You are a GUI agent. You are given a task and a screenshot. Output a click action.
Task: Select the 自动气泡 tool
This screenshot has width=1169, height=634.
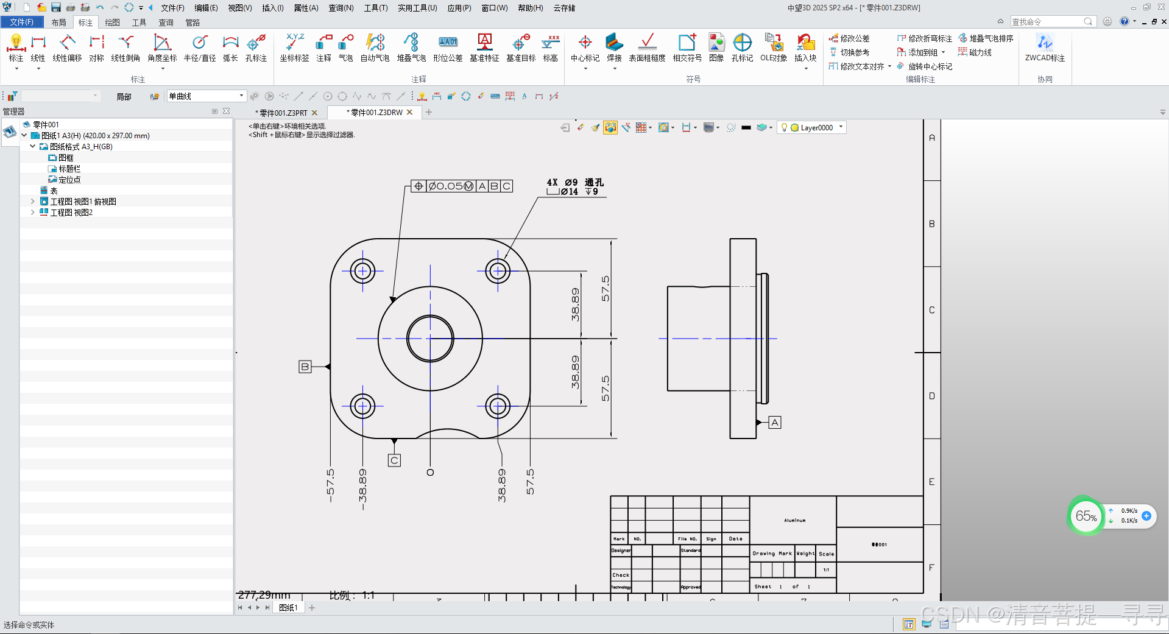[x=375, y=48]
